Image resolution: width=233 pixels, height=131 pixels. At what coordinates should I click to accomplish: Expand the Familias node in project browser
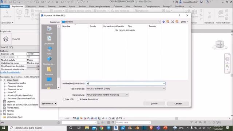point(1,111)
